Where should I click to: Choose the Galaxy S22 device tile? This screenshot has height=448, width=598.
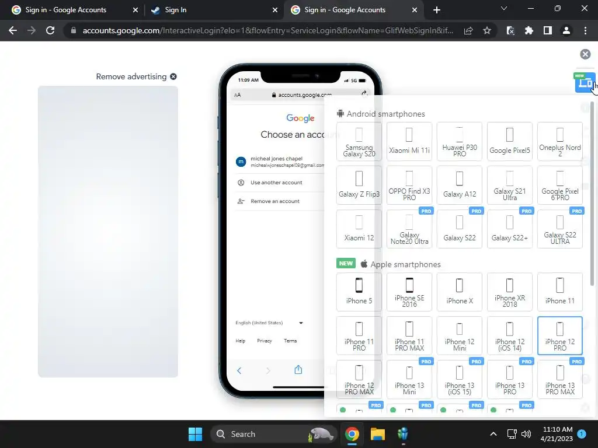(x=460, y=229)
